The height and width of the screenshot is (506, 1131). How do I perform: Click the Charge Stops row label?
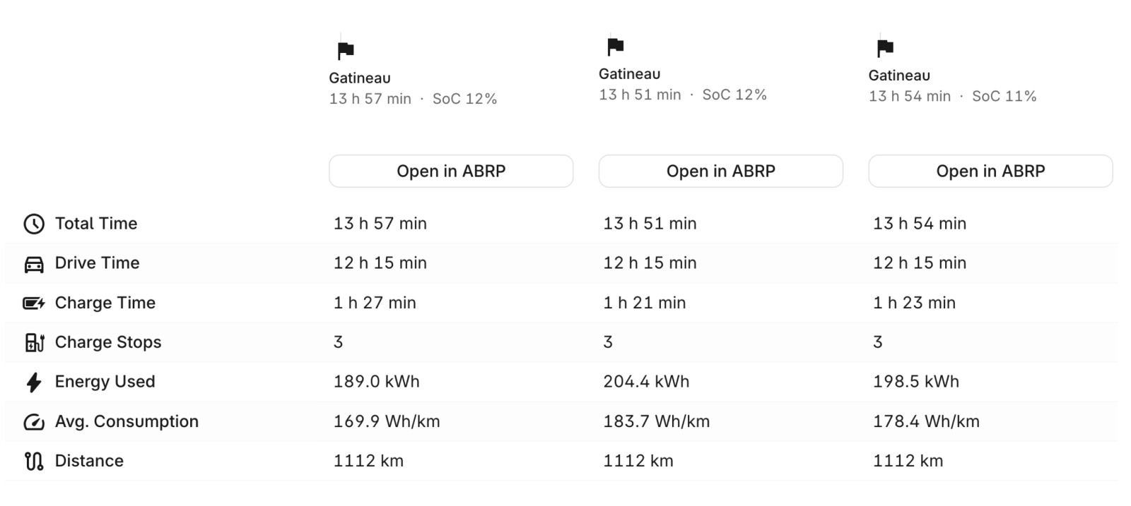(108, 342)
